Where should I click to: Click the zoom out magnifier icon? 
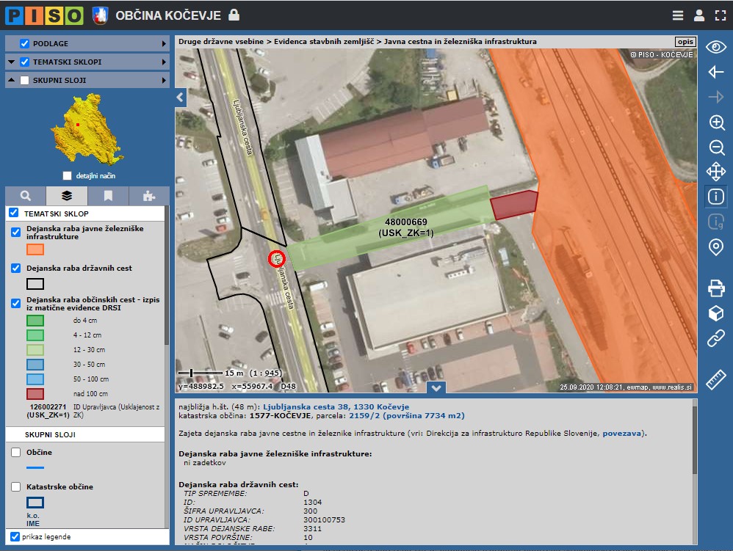(x=716, y=147)
